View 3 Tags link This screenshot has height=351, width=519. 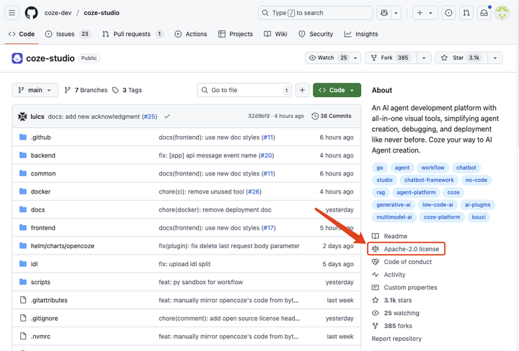(127, 90)
